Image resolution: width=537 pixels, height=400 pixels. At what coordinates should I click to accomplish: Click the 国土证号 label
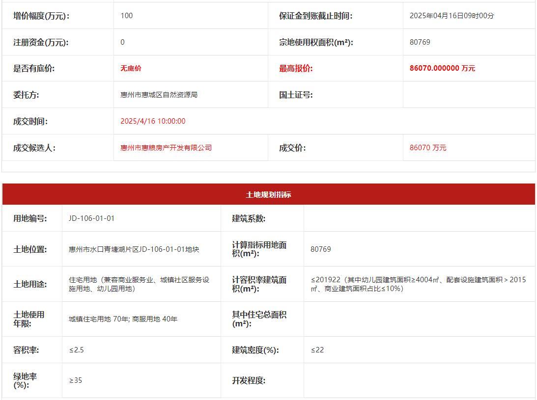click(296, 95)
